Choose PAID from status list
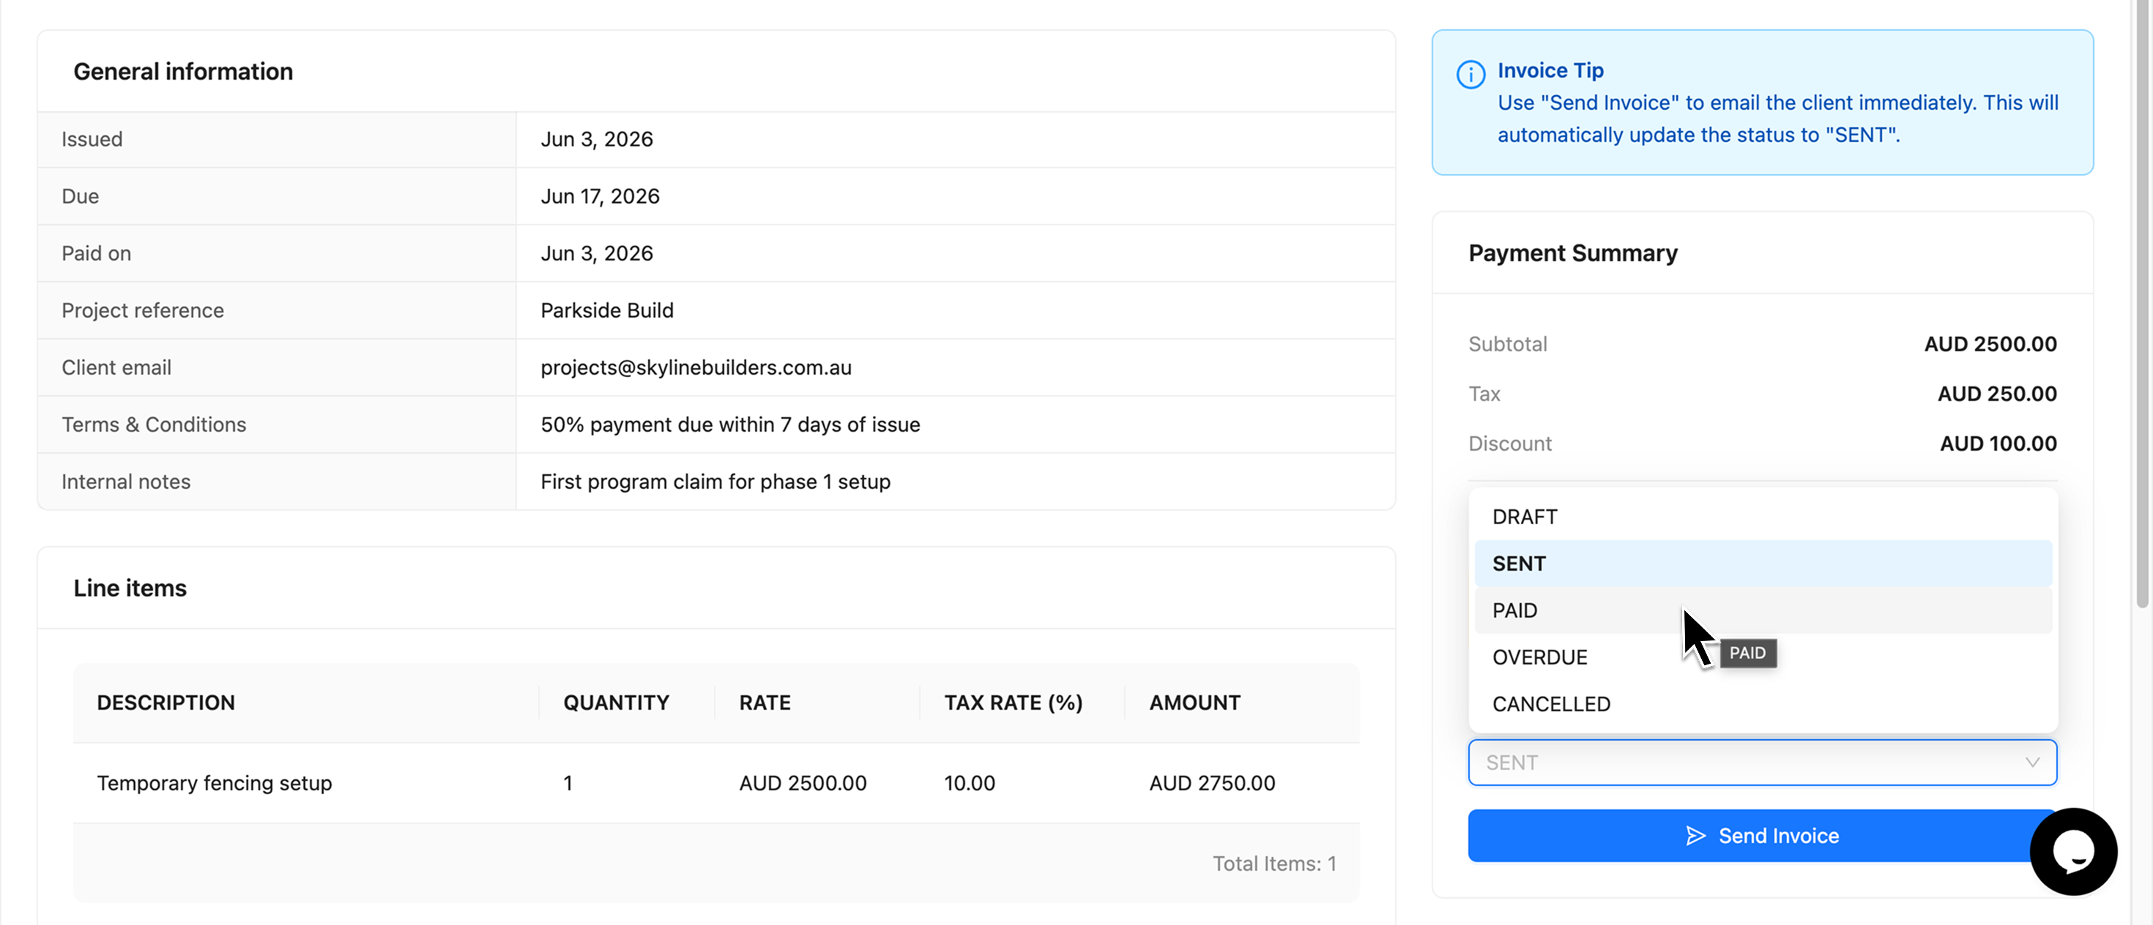The height and width of the screenshot is (925, 2153). (x=1763, y=610)
